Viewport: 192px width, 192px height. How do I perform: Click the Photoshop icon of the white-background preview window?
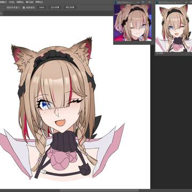[x=157, y=2]
